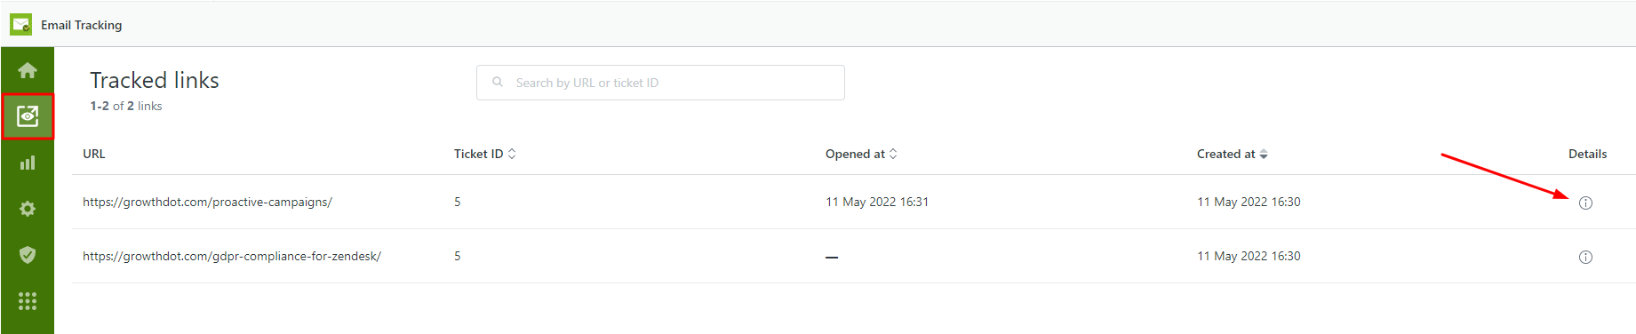Click the Email Tracking title text
The image size is (1636, 334).
tap(82, 25)
